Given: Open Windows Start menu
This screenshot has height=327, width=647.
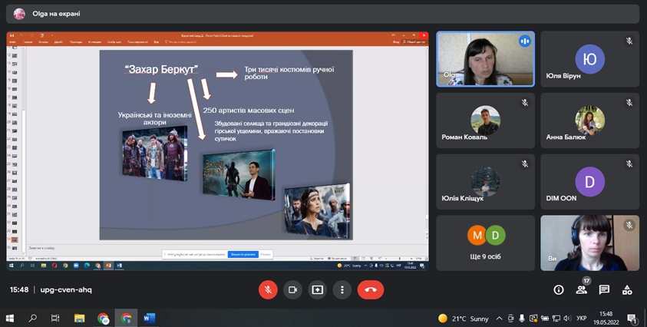Looking at the screenshot, I should click(x=10, y=318).
